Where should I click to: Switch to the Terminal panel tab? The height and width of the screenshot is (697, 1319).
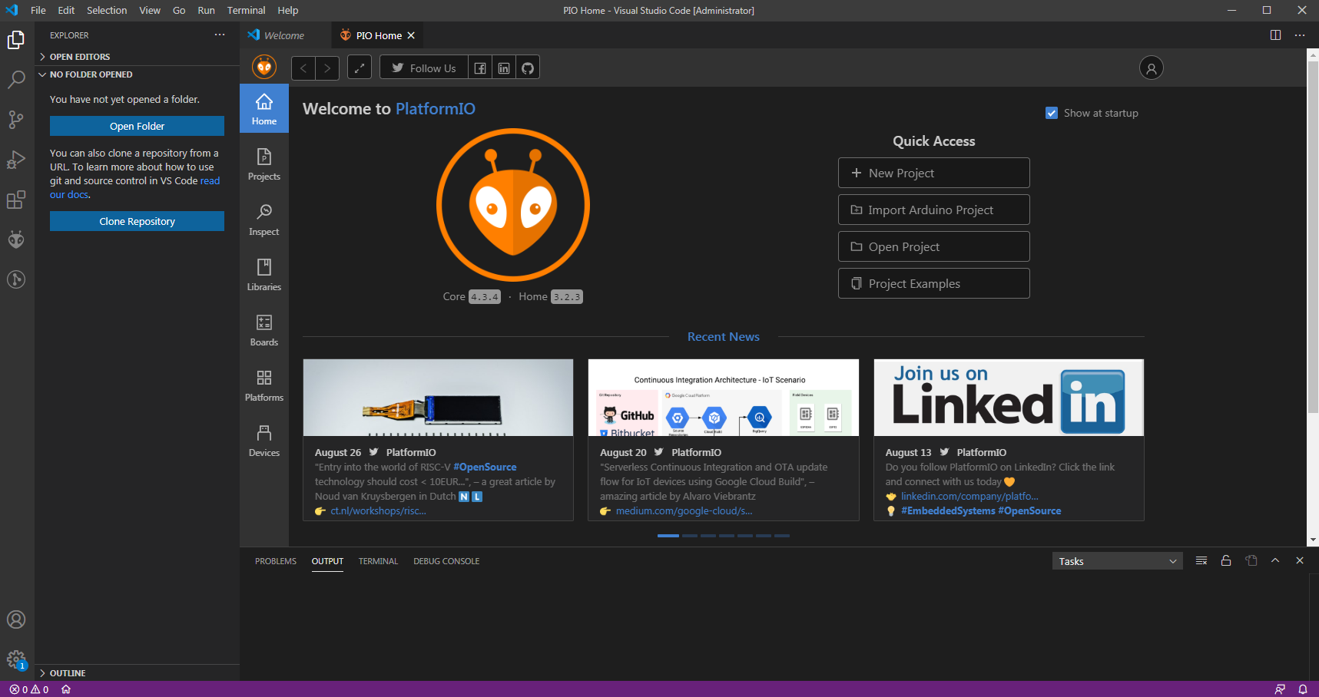[x=378, y=561]
